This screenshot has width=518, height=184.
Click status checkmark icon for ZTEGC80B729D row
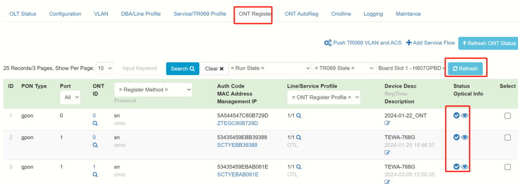point(457,115)
